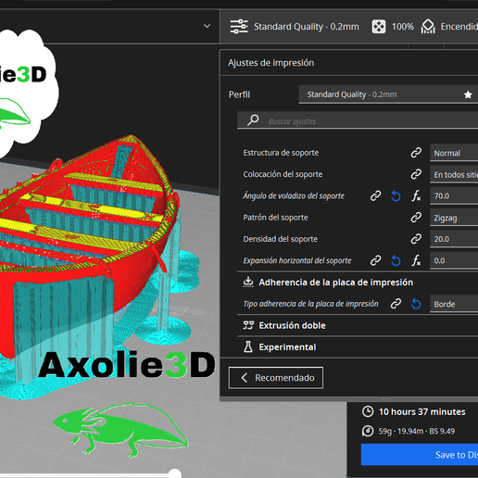
Task: Click link icon for Estructura de soporte
Action: 416,153
